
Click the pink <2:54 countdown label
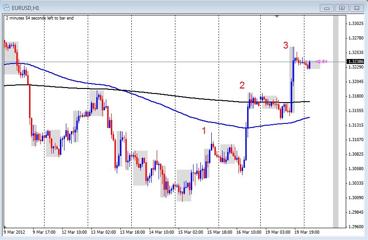[x=321, y=62]
